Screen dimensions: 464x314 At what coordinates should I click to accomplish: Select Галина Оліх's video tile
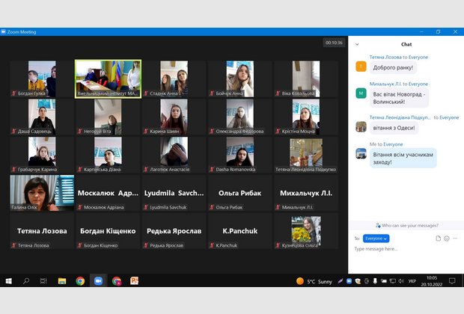click(x=42, y=193)
